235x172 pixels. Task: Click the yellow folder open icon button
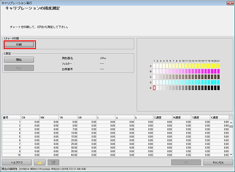coord(40,162)
